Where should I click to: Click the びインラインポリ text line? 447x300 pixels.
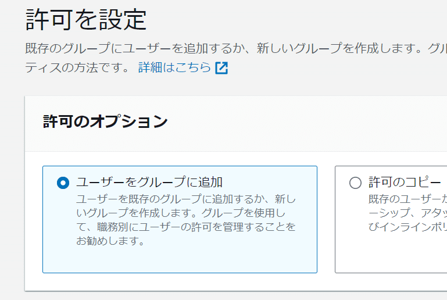coord(407,226)
